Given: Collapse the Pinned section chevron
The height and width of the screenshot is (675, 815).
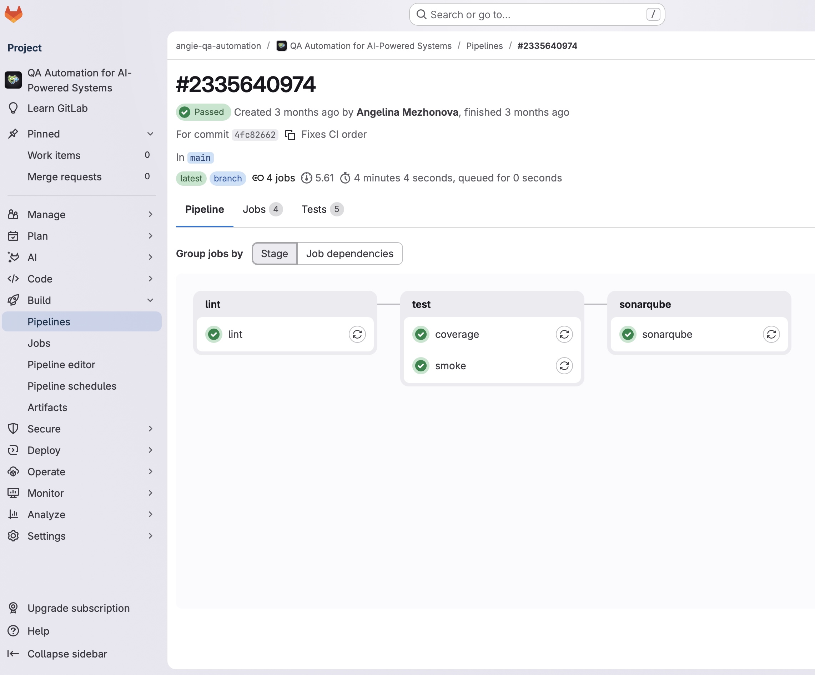Looking at the screenshot, I should pyautogui.click(x=150, y=134).
